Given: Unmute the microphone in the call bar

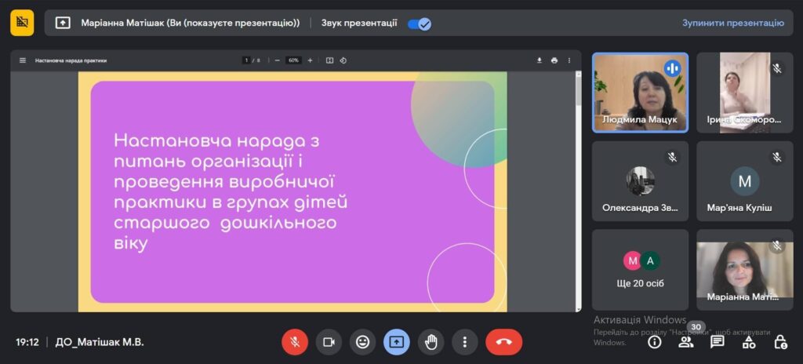Looking at the screenshot, I should pyautogui.click(x=295, y=342).
